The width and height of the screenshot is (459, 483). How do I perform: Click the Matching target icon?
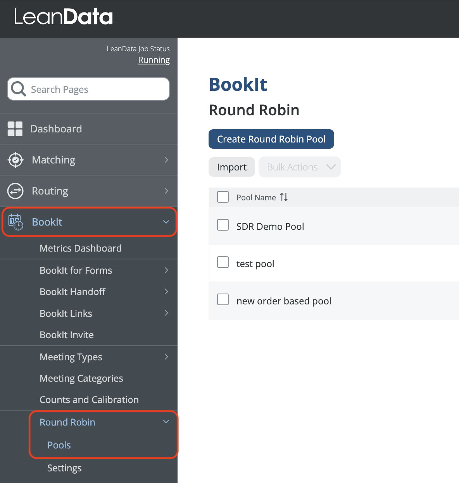point(16,160)
